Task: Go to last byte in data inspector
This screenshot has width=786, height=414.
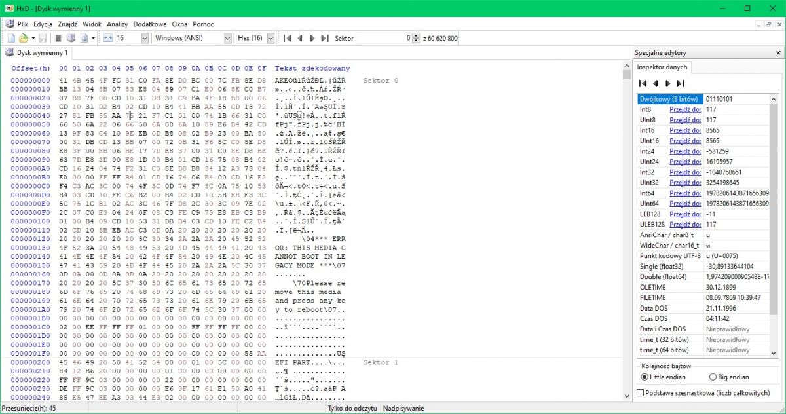Action: pos(681,83)
